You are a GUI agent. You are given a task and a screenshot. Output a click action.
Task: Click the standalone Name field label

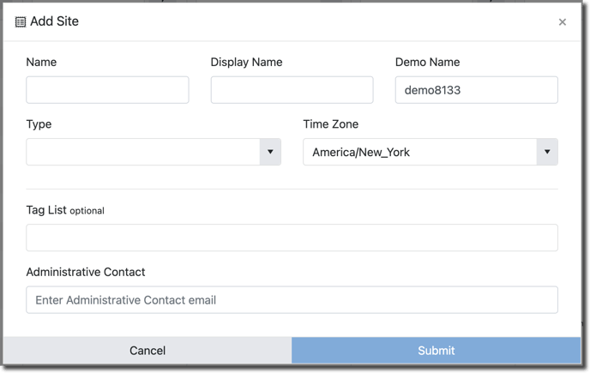click(x=41, y=62)
